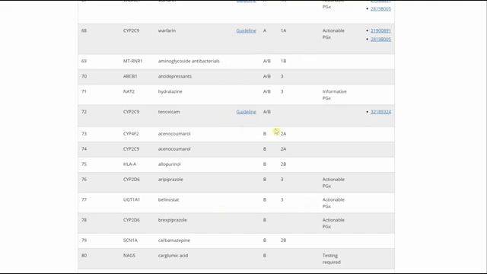Click the 'antidepressants' drug cell
Screen dimensions: 487x274
[174, 76]
